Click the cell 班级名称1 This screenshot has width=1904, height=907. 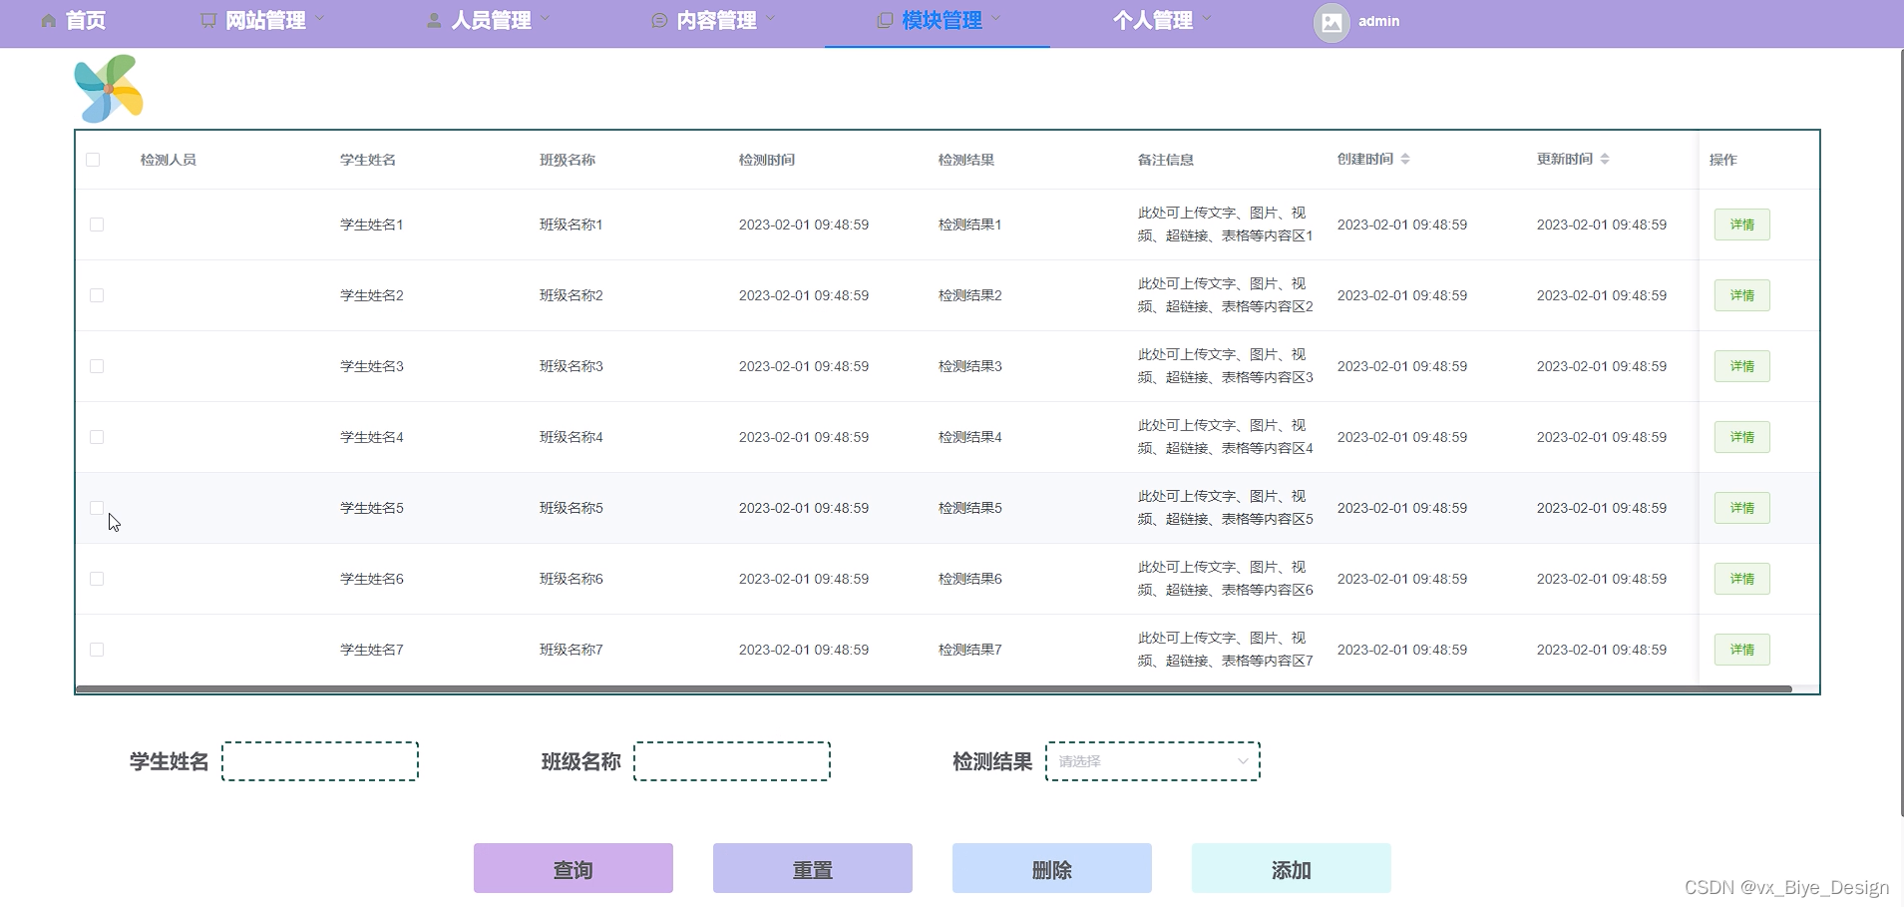571,225
